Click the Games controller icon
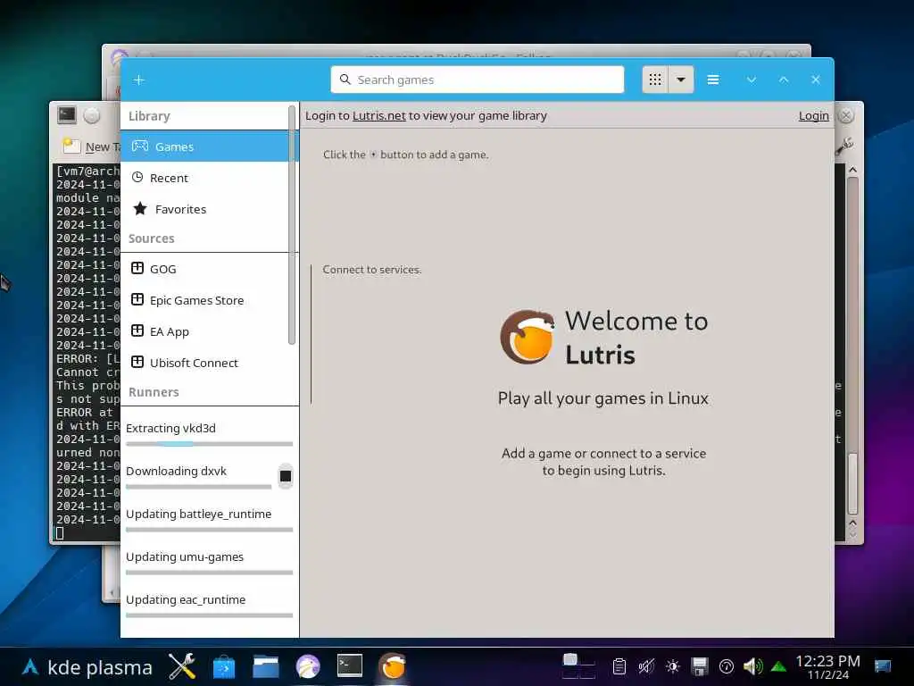 coord(140,146)
